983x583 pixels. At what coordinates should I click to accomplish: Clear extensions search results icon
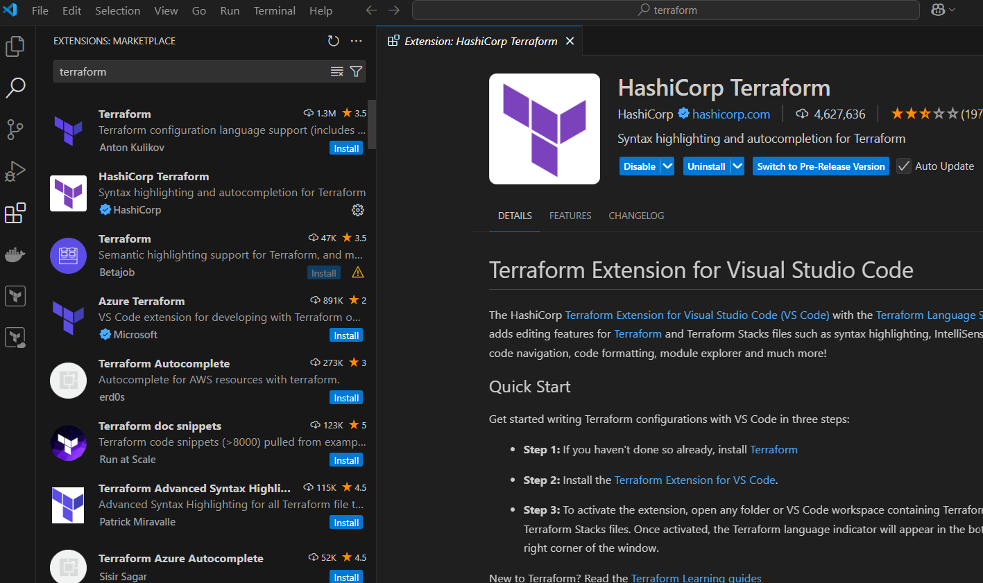[x=337, y=71]
